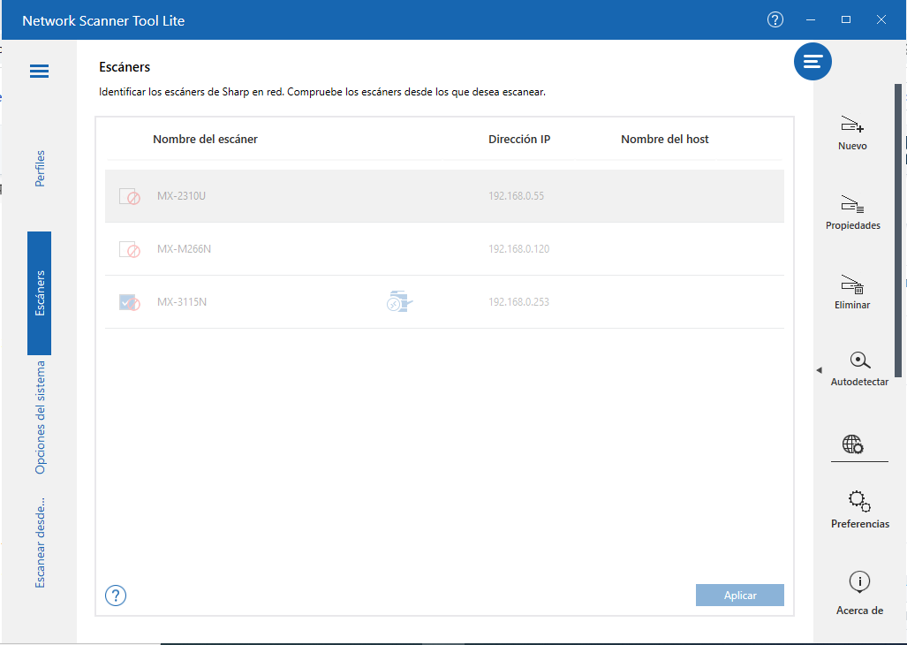This screenshot has height=645, width=907.
Task: Click IP address 192.168.0.120
Action: (519, 249)
